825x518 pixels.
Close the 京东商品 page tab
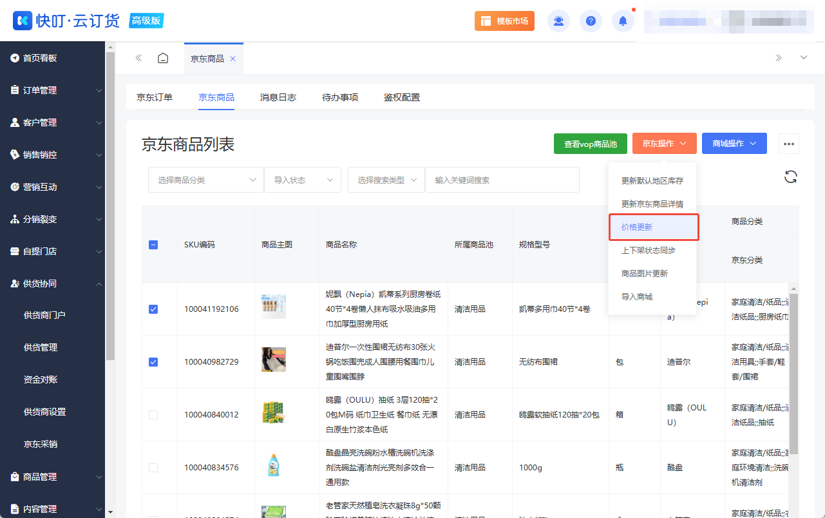(x=233, y=59)
